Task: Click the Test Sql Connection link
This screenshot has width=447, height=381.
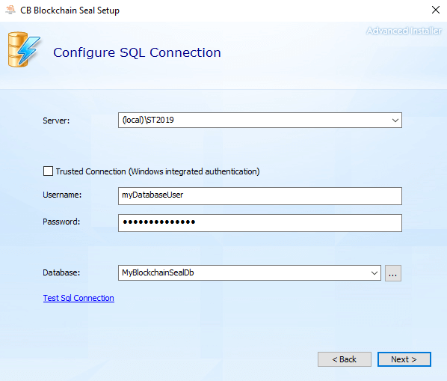Action: click(x=78, y=298)
